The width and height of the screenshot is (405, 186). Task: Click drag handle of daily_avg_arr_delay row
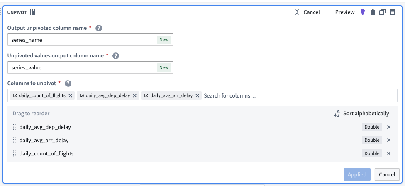[x=15, y=141]
